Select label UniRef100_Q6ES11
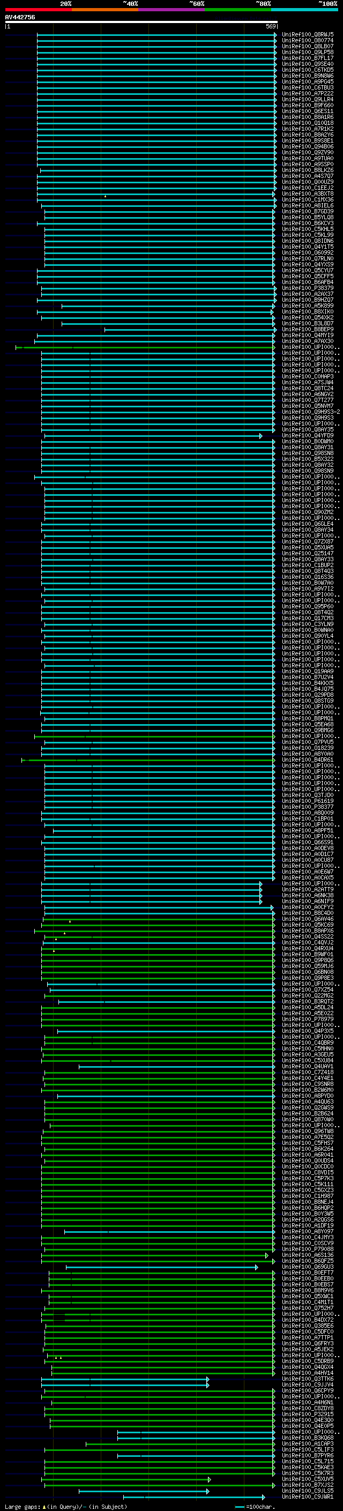Image resolution: width=343 pixels, height=1511 pixels. [307, 111]
